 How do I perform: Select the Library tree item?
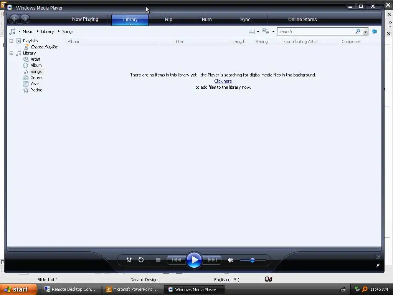coord(29,53)
